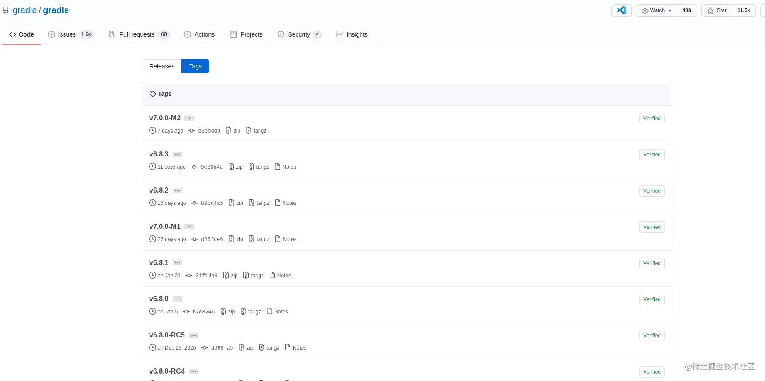The height and width of the screenshot is (381, 765).
Task: Show Verified signature details for v6.8.0
Action: 652,299
